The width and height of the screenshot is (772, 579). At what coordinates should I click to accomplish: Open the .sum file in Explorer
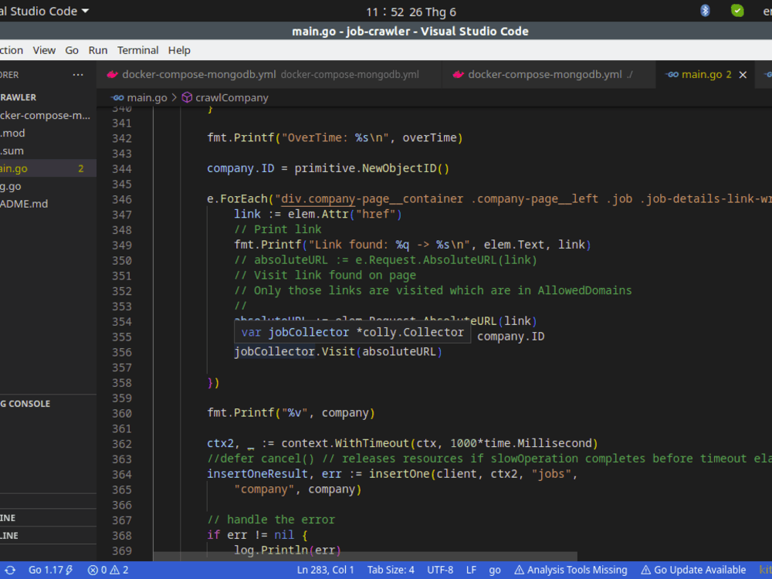point(48,151)
